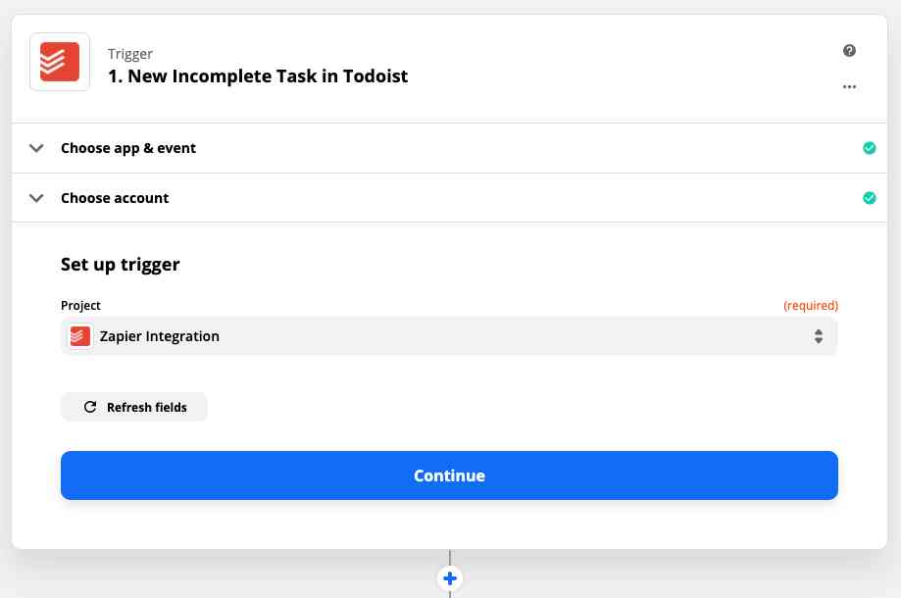Click the (required) label near Project
This screenshot has width=901, height=598.
(811, 305)
